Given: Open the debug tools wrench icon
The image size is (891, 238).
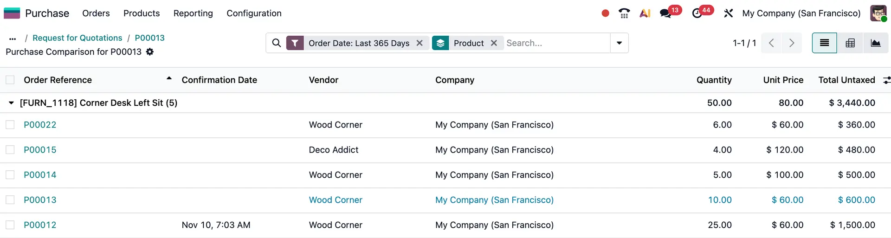Looking at the screenshot, I should [x=728, y=13].
